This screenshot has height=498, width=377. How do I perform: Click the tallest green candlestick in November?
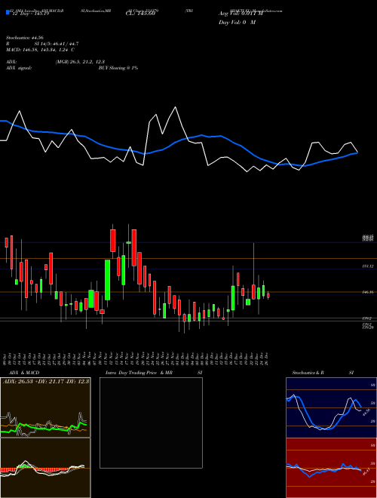108,280
